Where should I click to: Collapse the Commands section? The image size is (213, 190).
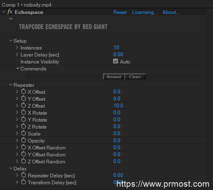(18, 68)
